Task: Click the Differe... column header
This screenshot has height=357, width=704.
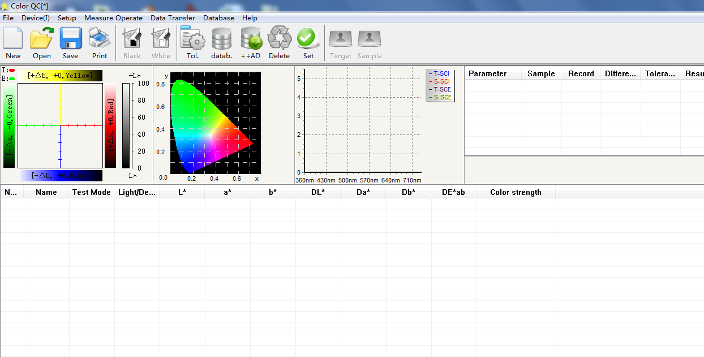Action: (x=621, y=73)
